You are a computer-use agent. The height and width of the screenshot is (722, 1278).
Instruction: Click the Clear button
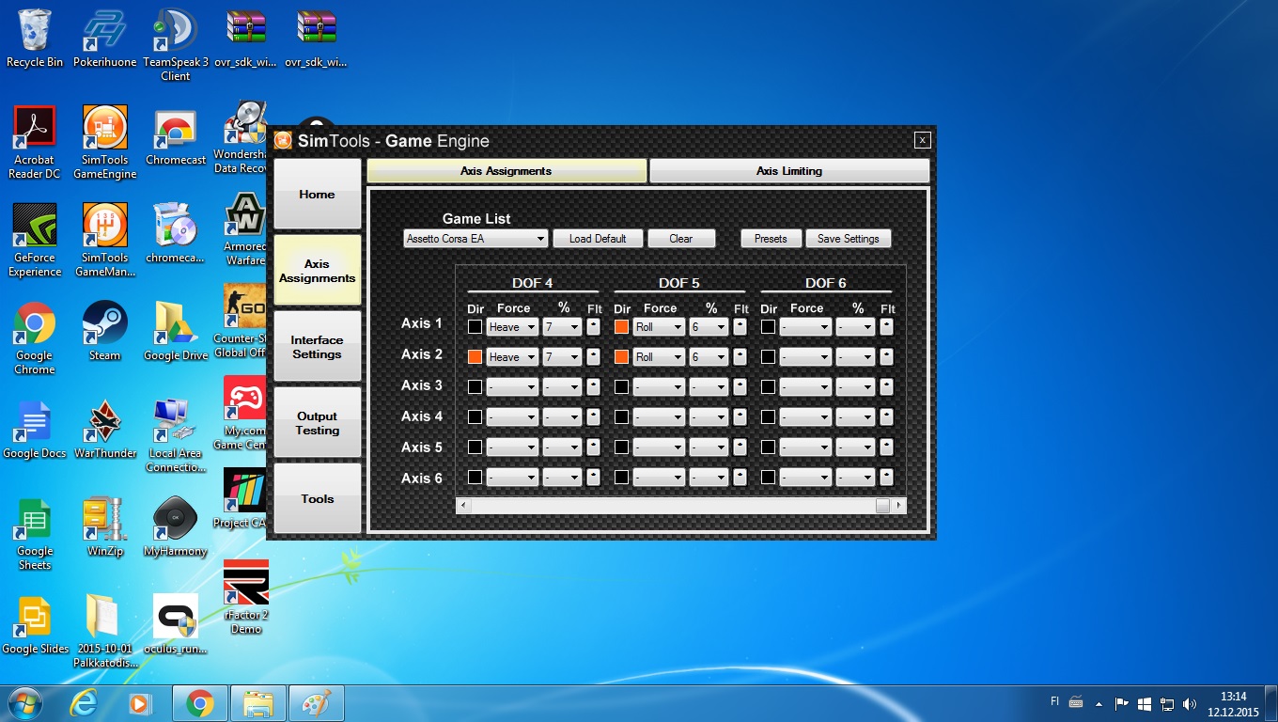click(x=681, y=239)
